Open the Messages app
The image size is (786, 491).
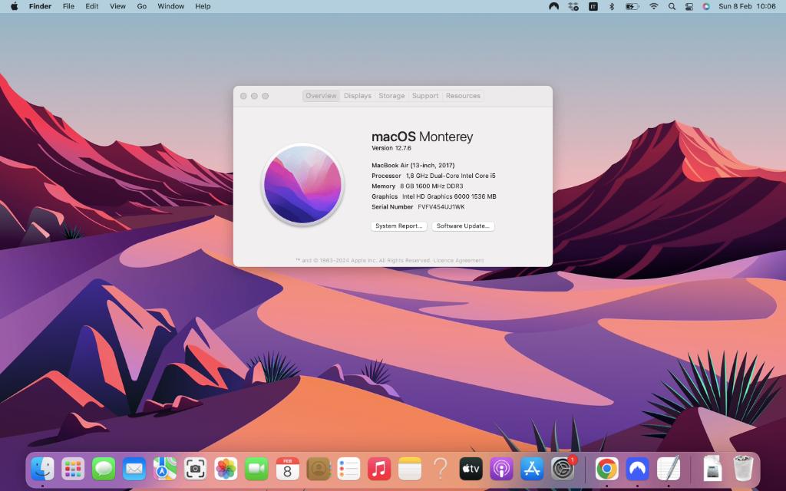tap(104, 468)
